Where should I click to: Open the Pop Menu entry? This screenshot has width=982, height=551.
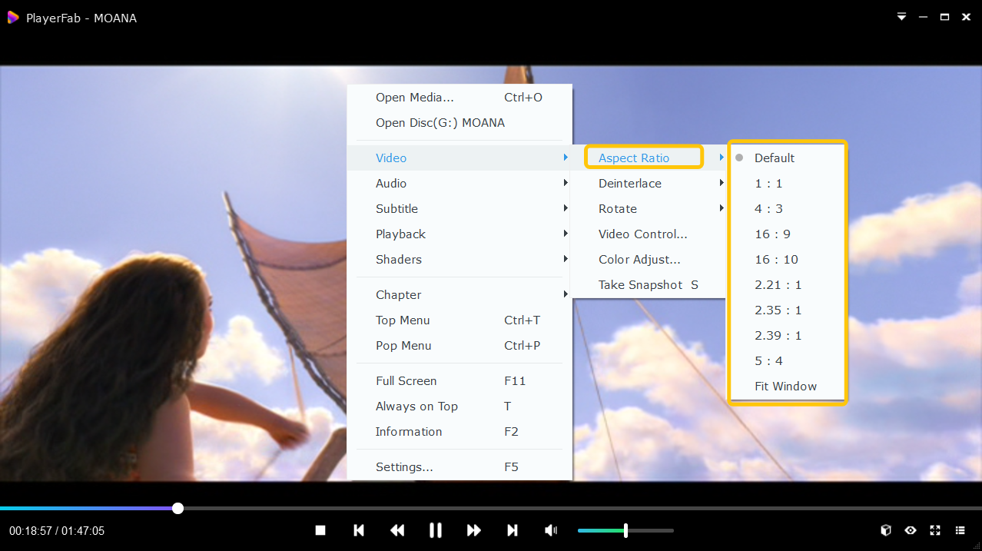tap(459, 345)
